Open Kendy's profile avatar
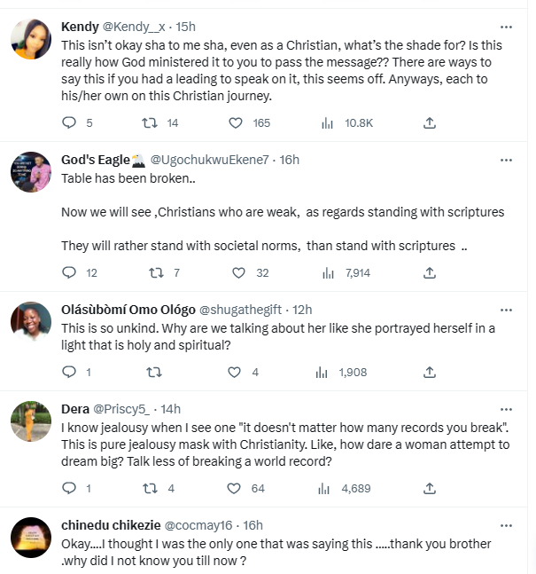536x574 pixels. [x=30, y=37]
